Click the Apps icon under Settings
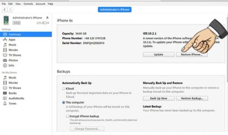The image size is (228, 135). point(5,39)
